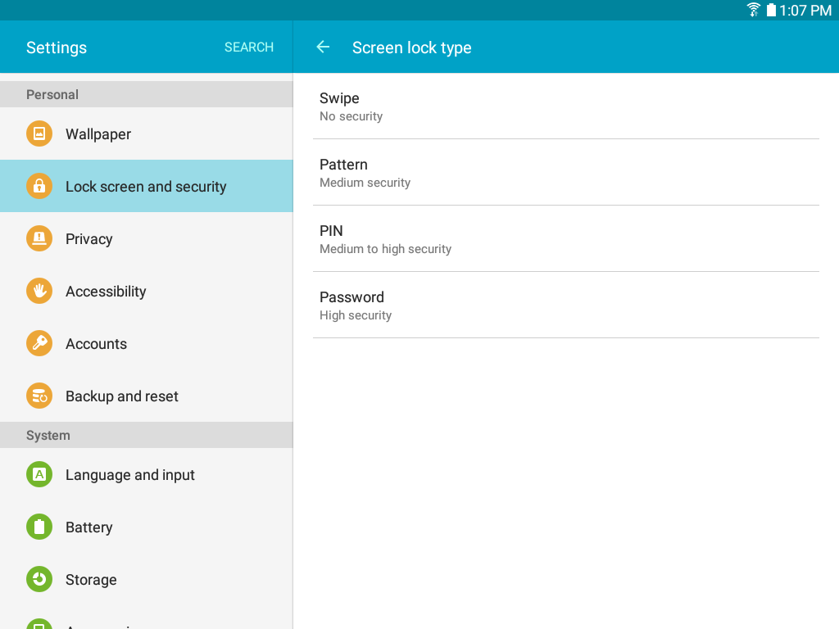The height and width of the screenshot is (629, 839).
Task: Click the High security subtitle
Action: click(356, 315)
